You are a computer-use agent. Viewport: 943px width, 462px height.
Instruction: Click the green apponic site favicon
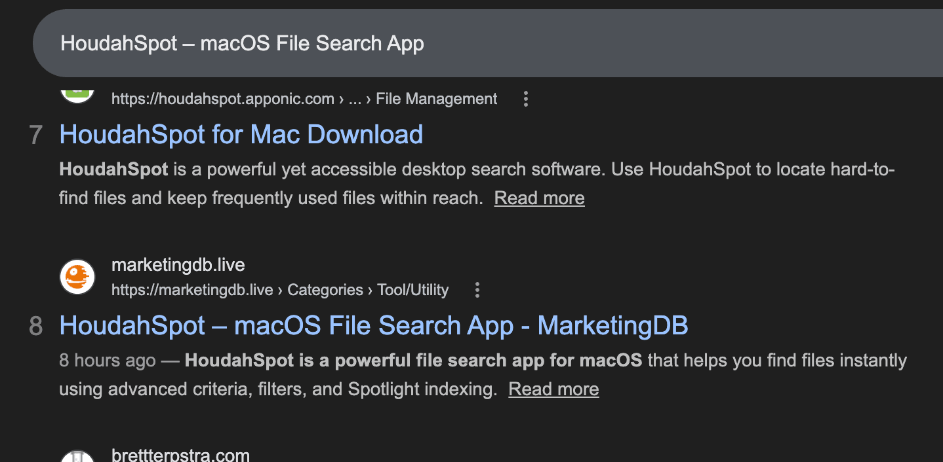pyautogui.click(x=77, y=94)
